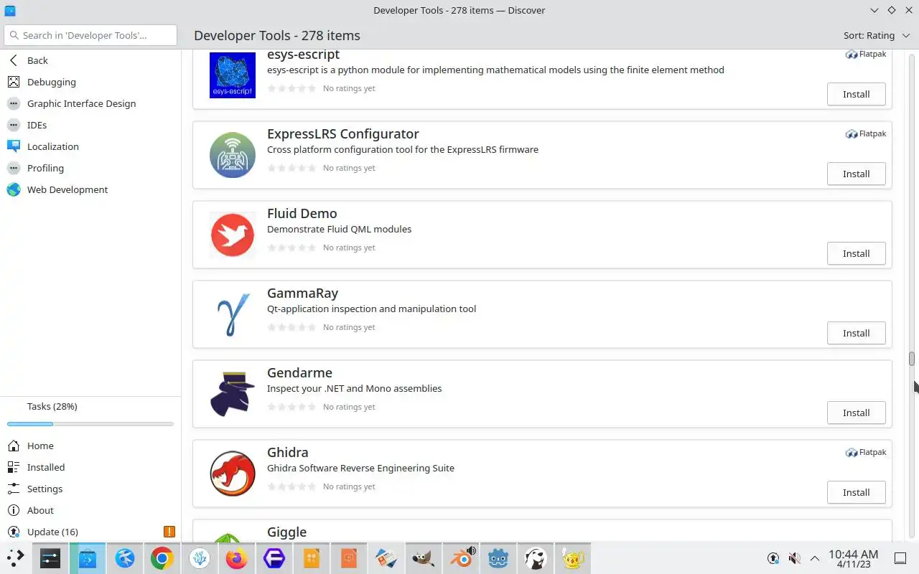The width and height of the screenshot is (919, 574).
Task: Click the Localization category icon
Action: [14, 146]
